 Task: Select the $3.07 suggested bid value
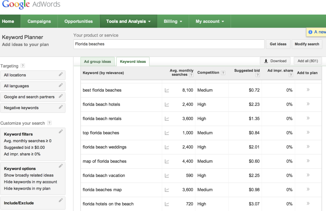254,204
